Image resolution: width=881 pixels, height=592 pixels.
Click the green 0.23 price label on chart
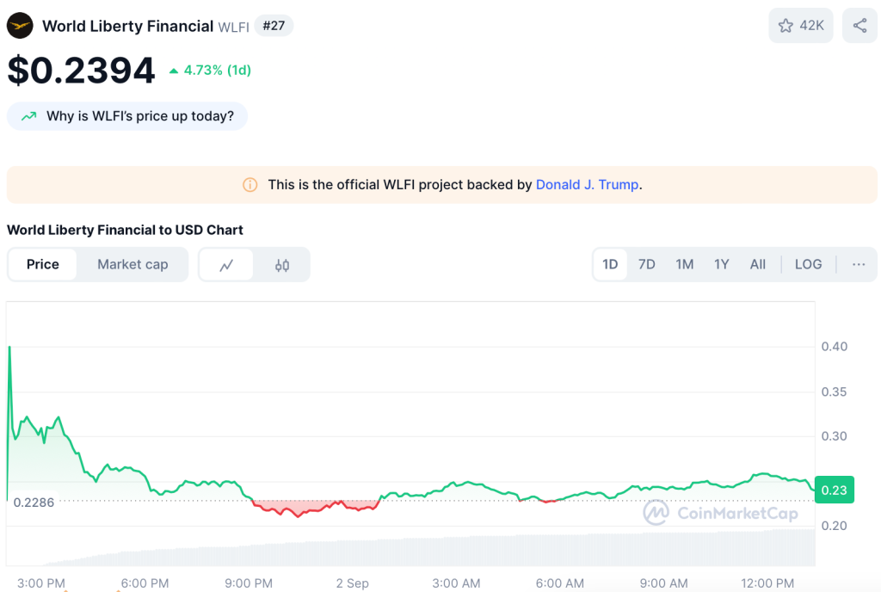pyautogui.click(x=833, y=490)
